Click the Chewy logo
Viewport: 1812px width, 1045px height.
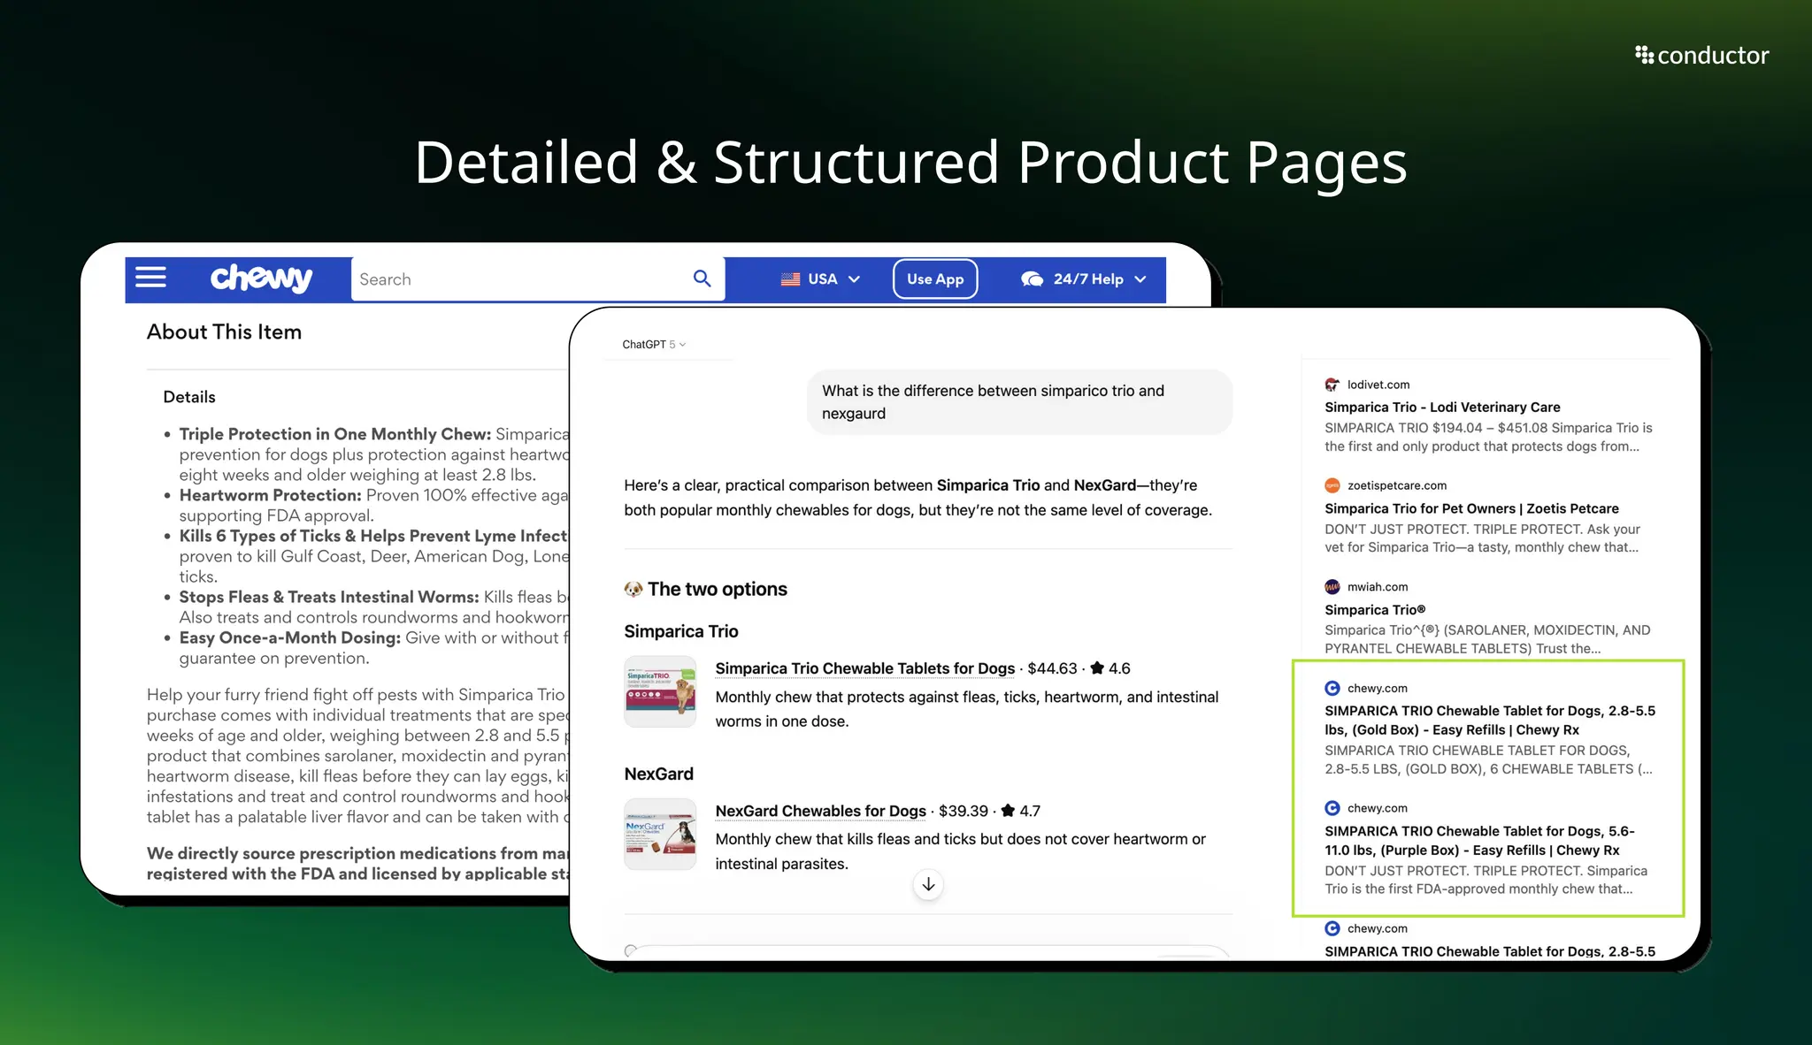(261, 278)
